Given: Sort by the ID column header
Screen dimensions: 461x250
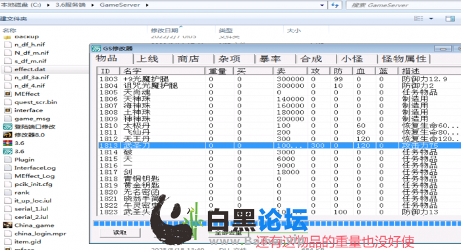Looking at the screenshot, I should tap(109, 71).
